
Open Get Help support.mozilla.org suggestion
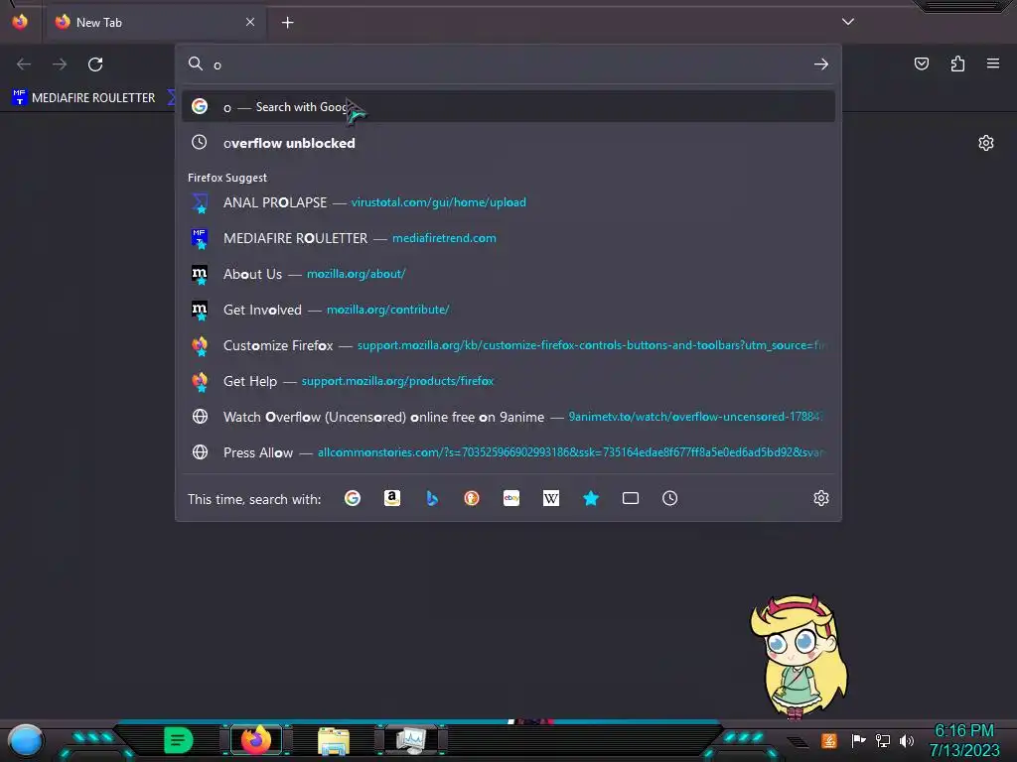point(508,381)
